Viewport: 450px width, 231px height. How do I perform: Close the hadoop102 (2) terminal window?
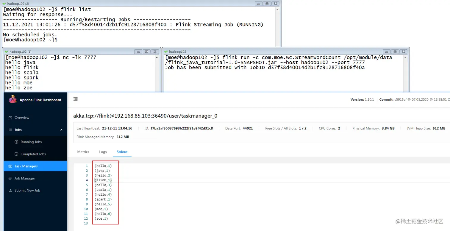pos(275,4)
